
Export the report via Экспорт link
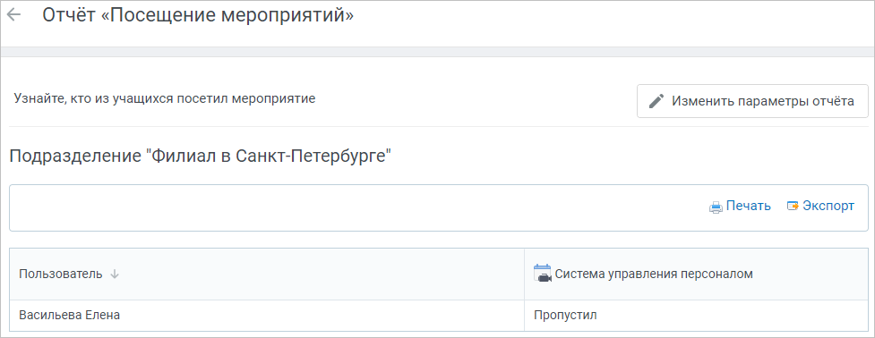coord(828,206)
